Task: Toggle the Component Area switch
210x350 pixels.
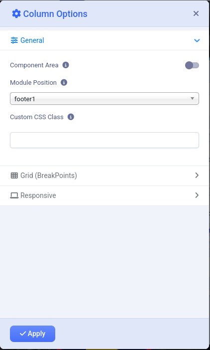Action: click(192, 65)
